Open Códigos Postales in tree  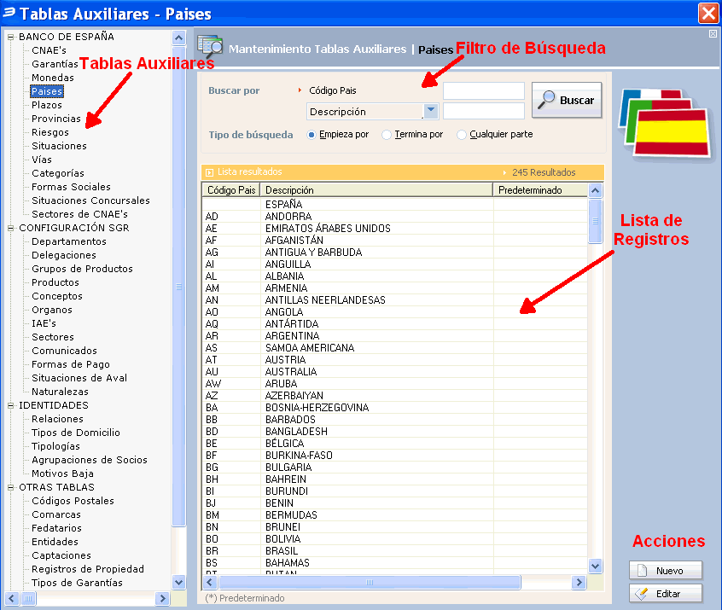click(x=73, y=501)
